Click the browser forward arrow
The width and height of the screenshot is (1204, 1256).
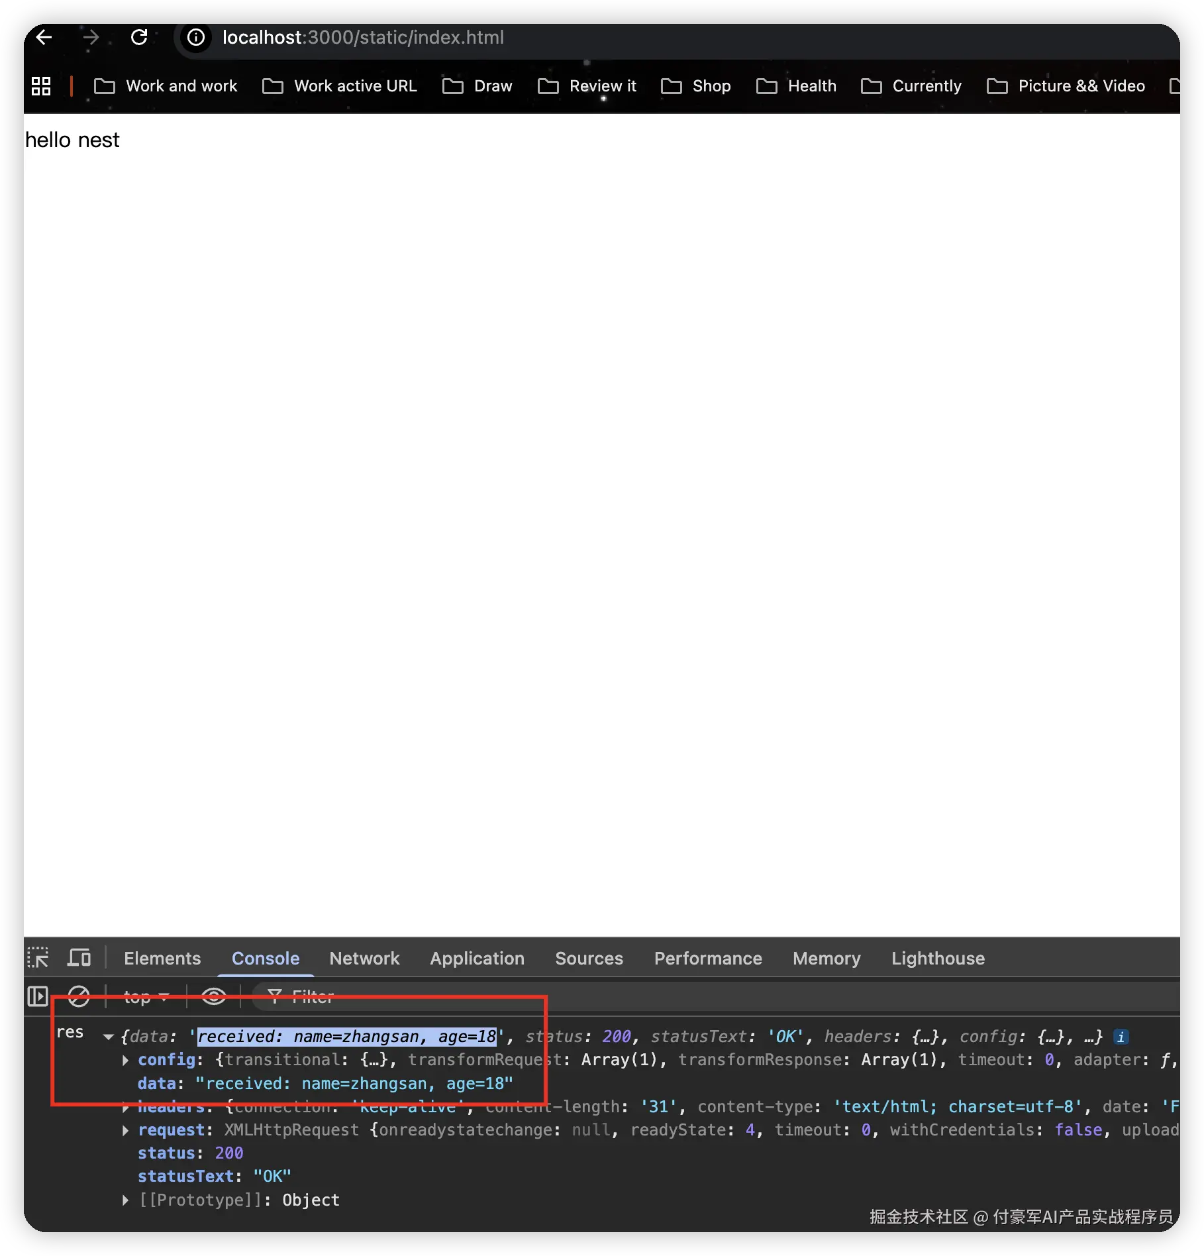[91, 37]
